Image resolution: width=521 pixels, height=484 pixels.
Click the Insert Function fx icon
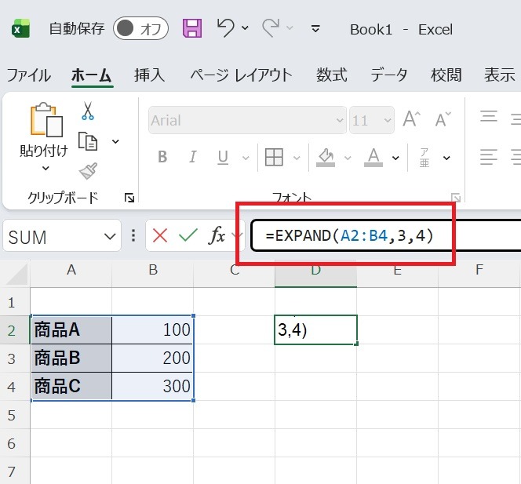pos(217,235)
